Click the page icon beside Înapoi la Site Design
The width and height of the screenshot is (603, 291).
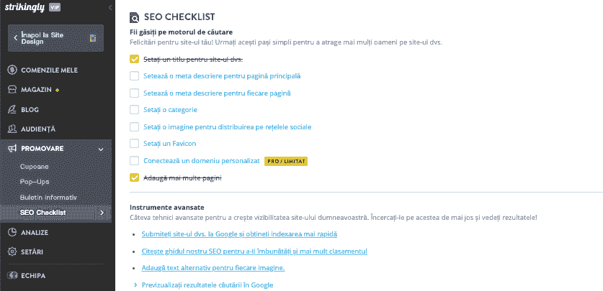(x=93, y=38)
